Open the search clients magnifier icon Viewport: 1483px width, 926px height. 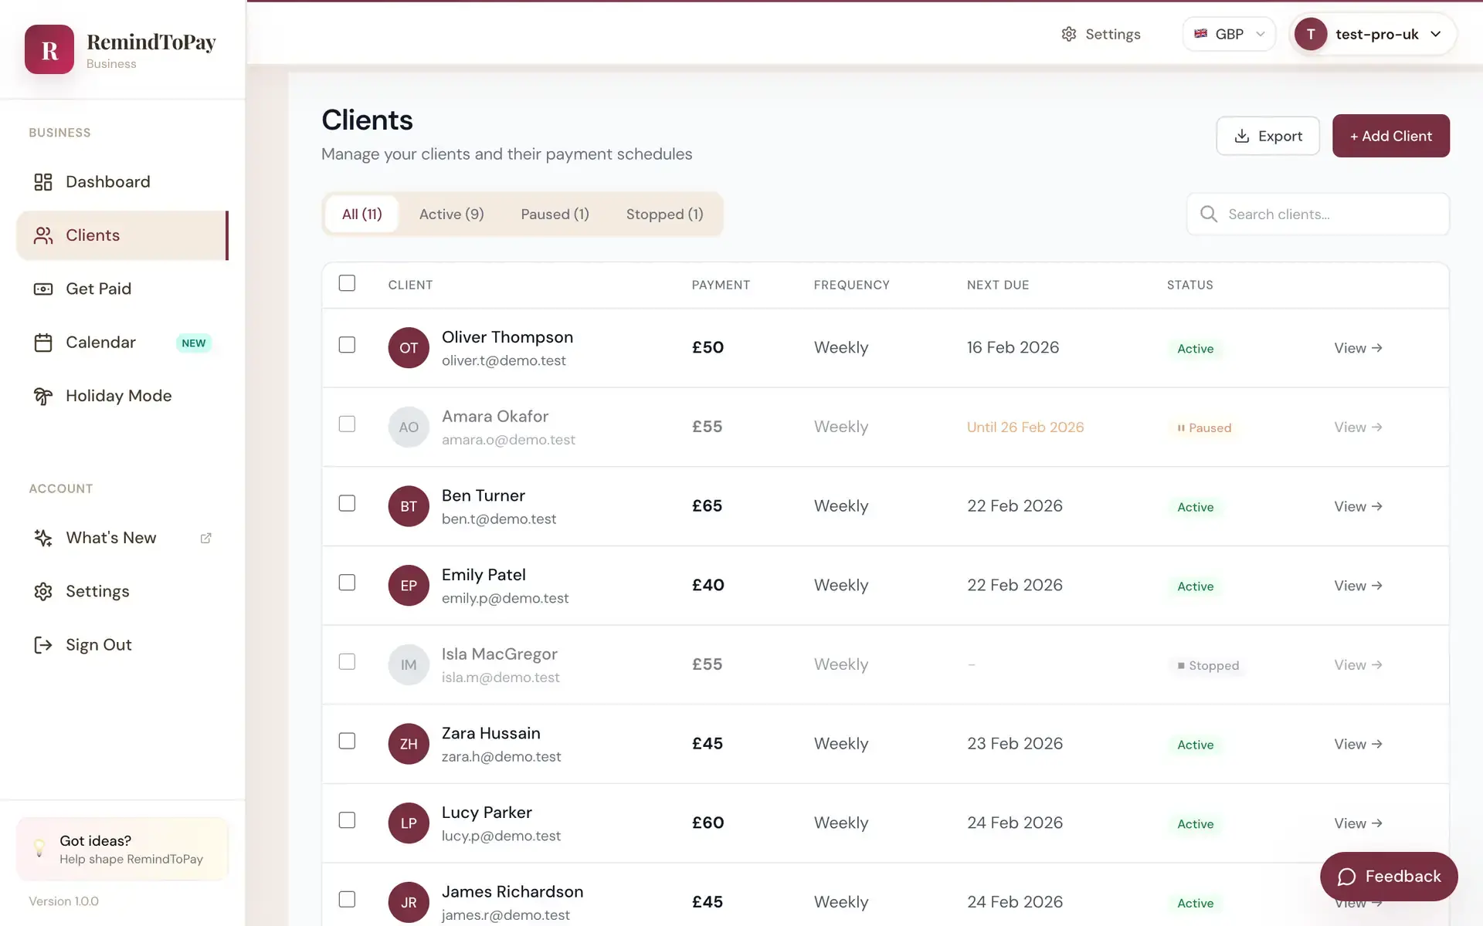coord(1208,214)
